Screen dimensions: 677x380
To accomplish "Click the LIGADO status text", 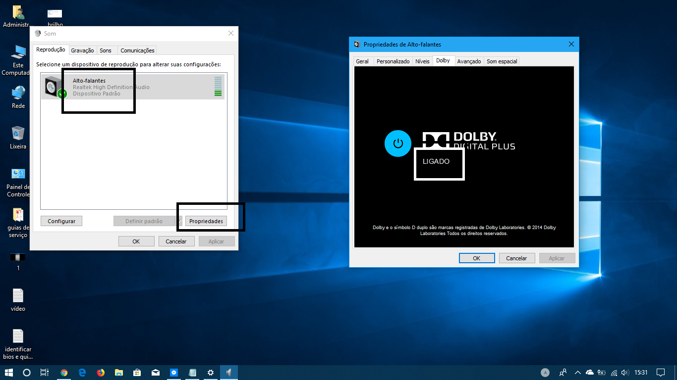I will coord(436,161).
